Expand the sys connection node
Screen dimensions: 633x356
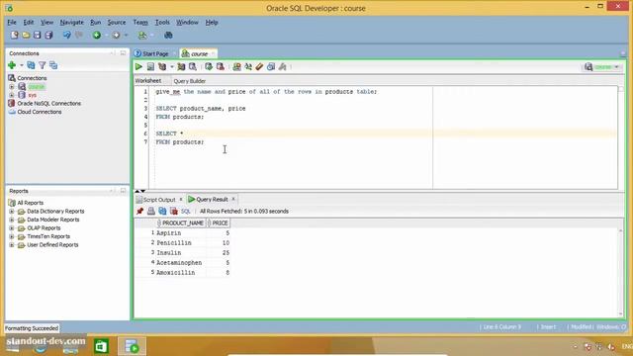[x=12, y=95]
